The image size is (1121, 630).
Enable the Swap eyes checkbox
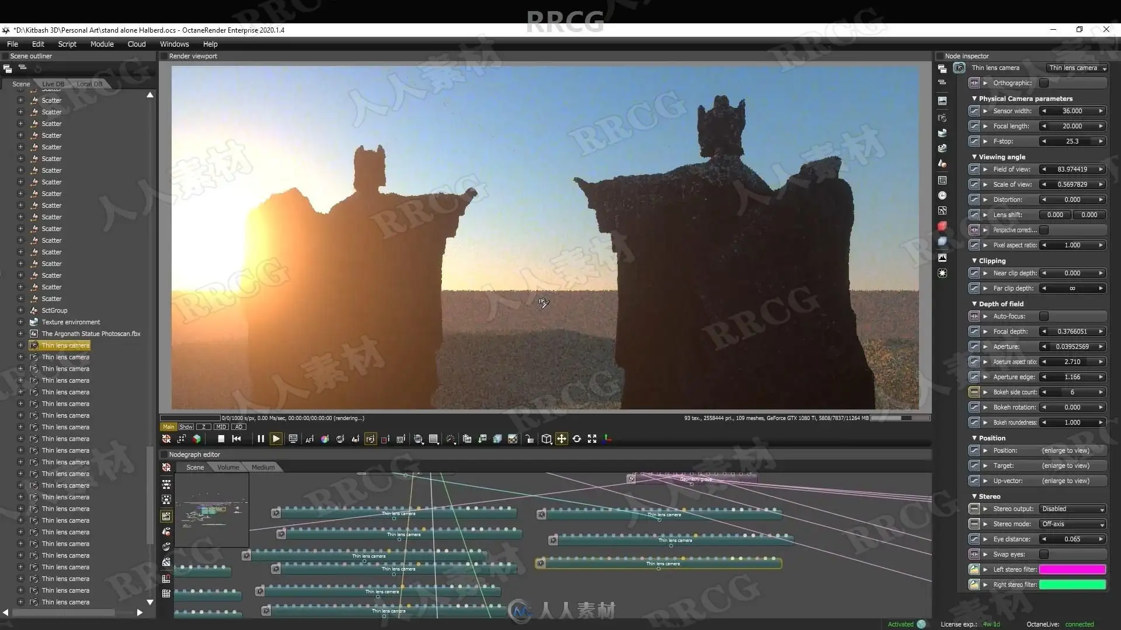click(1044, 554)
